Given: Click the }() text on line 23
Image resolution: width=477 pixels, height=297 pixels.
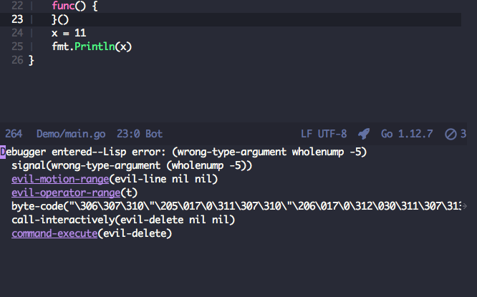Looking at the screenshot, I should tap(60, 20).
